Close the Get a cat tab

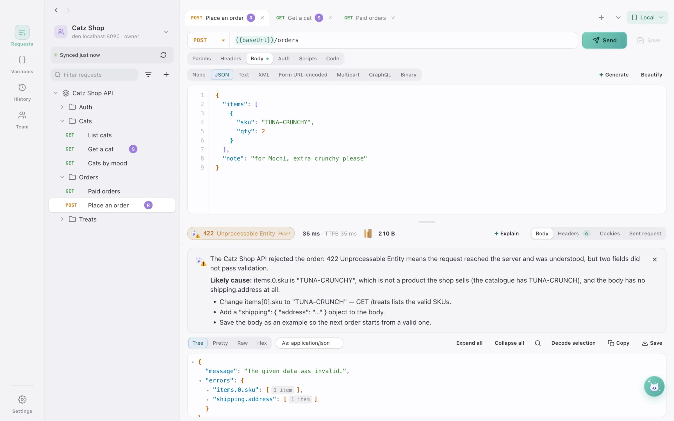pyautogui.click(x=331, y=18)
